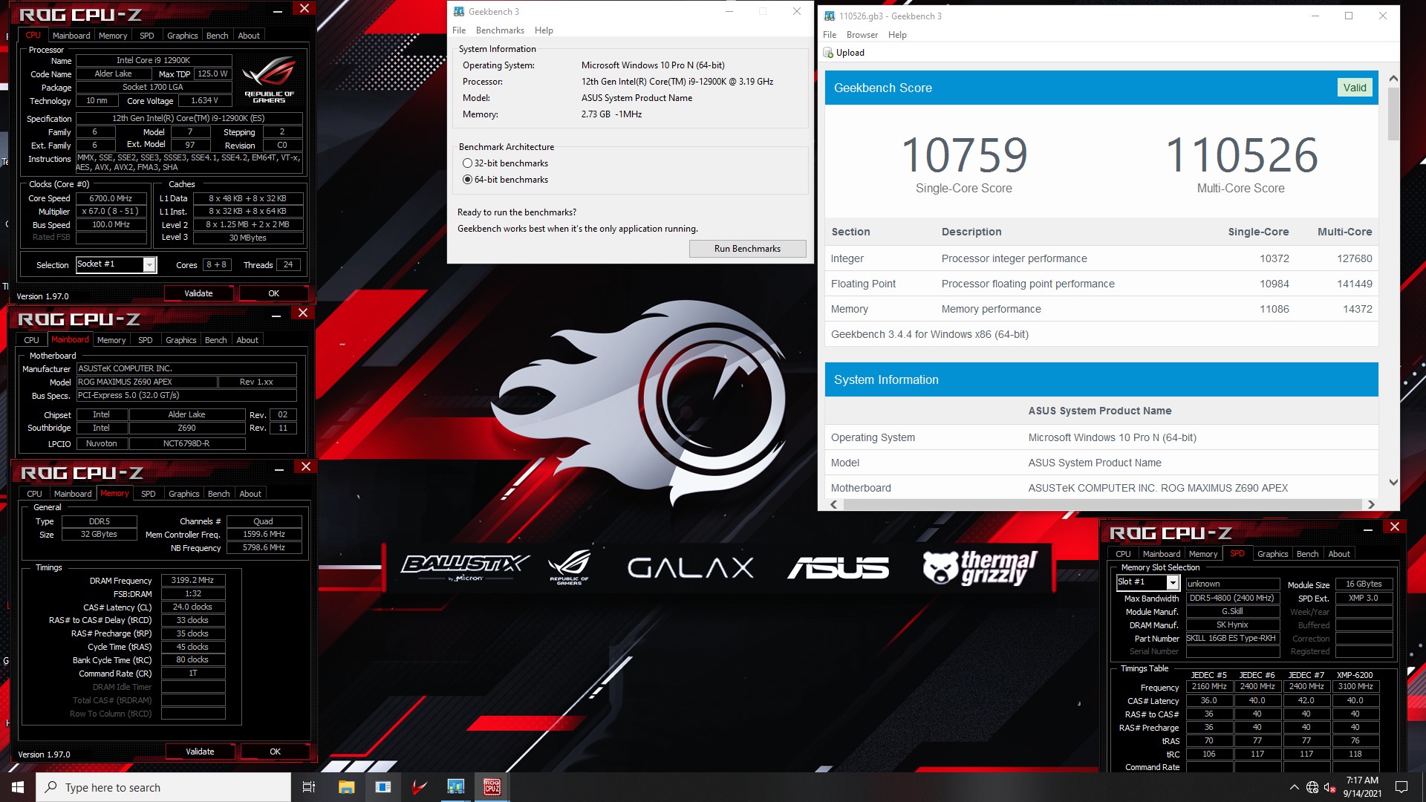Click the Geekbench taskbar icon
This screenshot has width=1426, height=802.
pyautogui.click(x=455, y=787)
